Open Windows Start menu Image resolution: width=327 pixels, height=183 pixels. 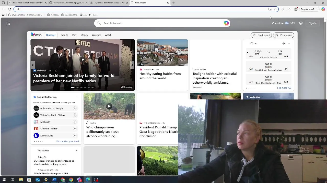point(4,180)
